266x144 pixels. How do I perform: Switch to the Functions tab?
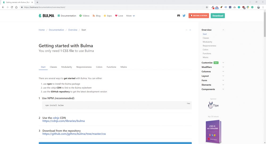point(111,67)
